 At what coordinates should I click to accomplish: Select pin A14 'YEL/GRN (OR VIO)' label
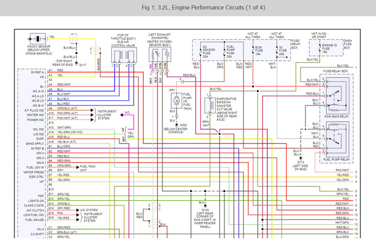tap(70, 132)
